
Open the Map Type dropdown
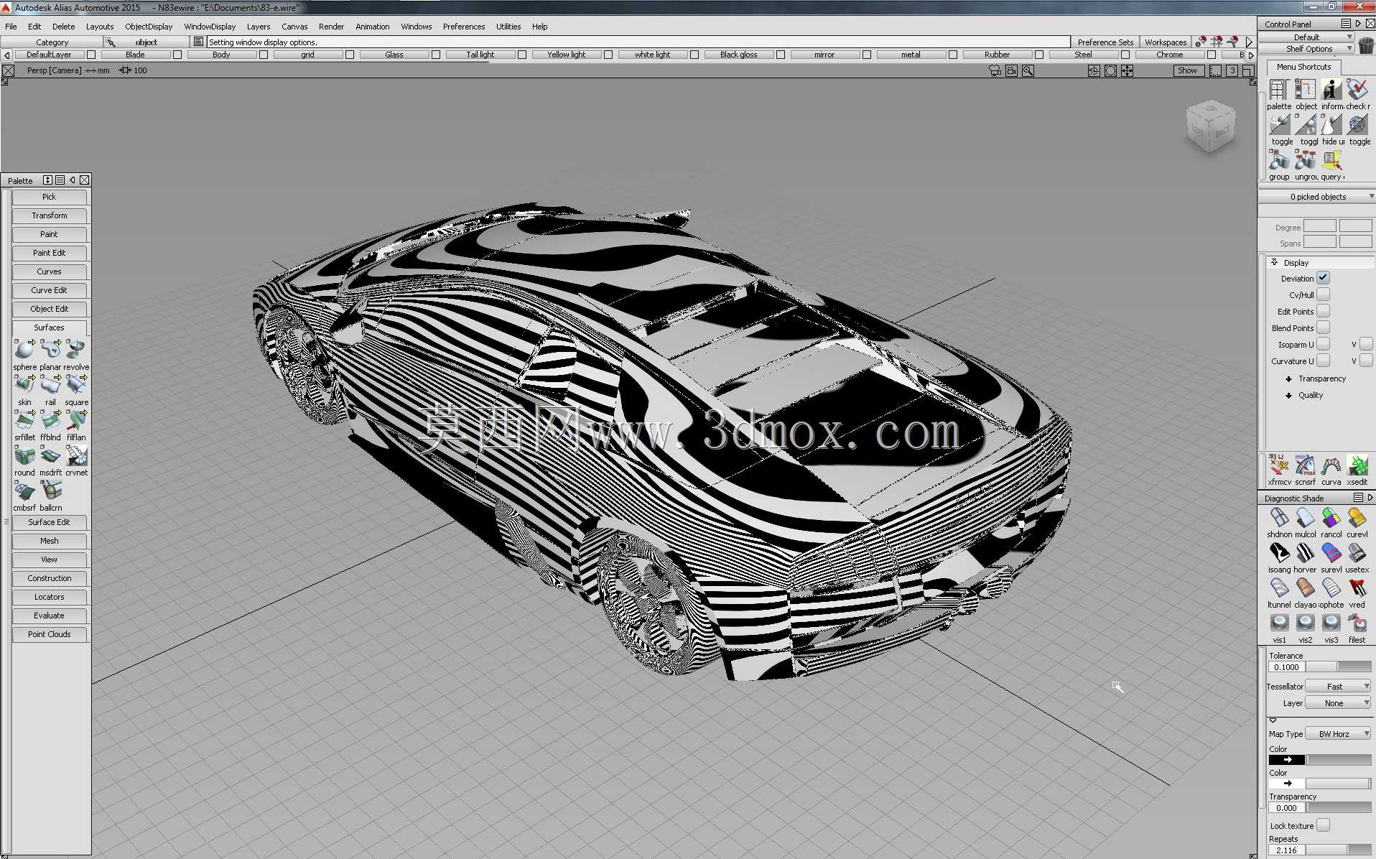[1338, 733]
